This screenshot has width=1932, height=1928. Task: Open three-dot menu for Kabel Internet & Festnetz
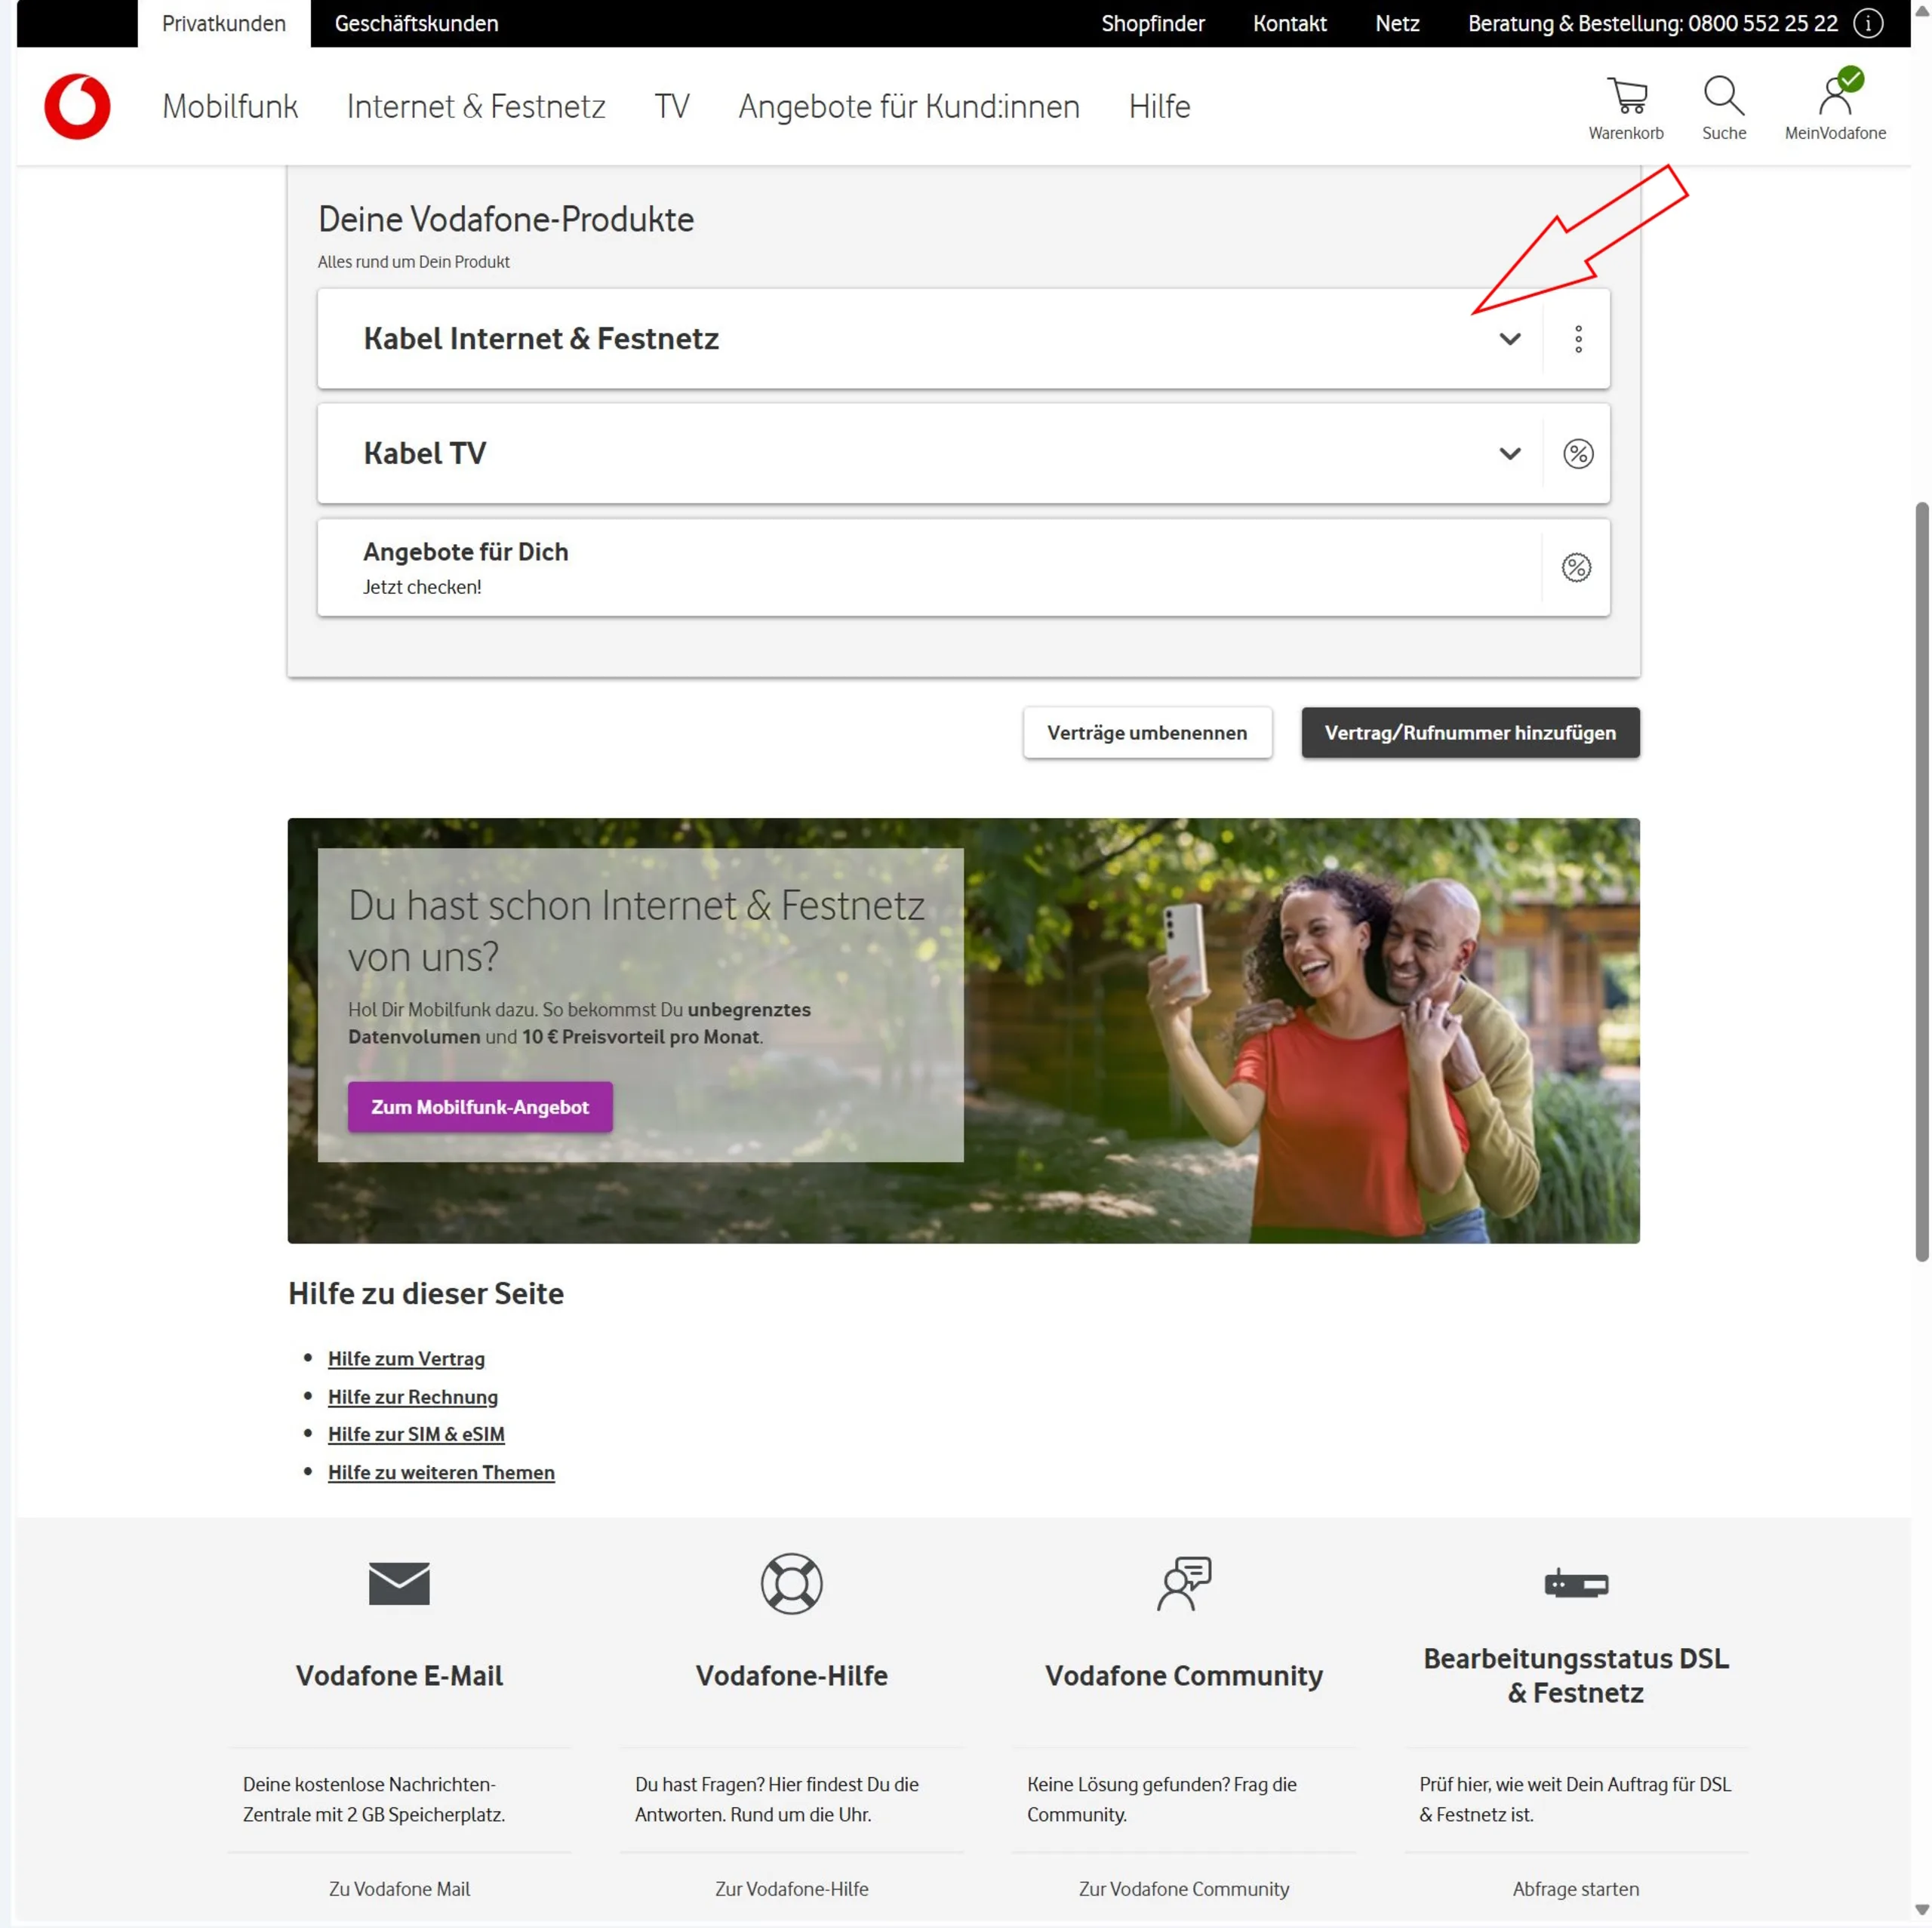(x=1578, y=339)
